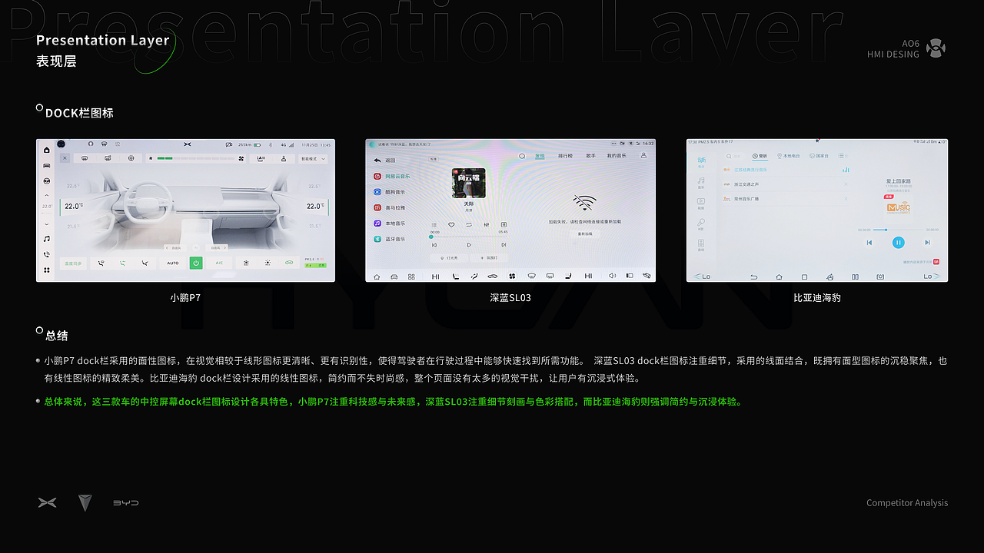984x553 pixels.
Task: Open apps grid icon in Deepal dock
Action: [411, 276]
